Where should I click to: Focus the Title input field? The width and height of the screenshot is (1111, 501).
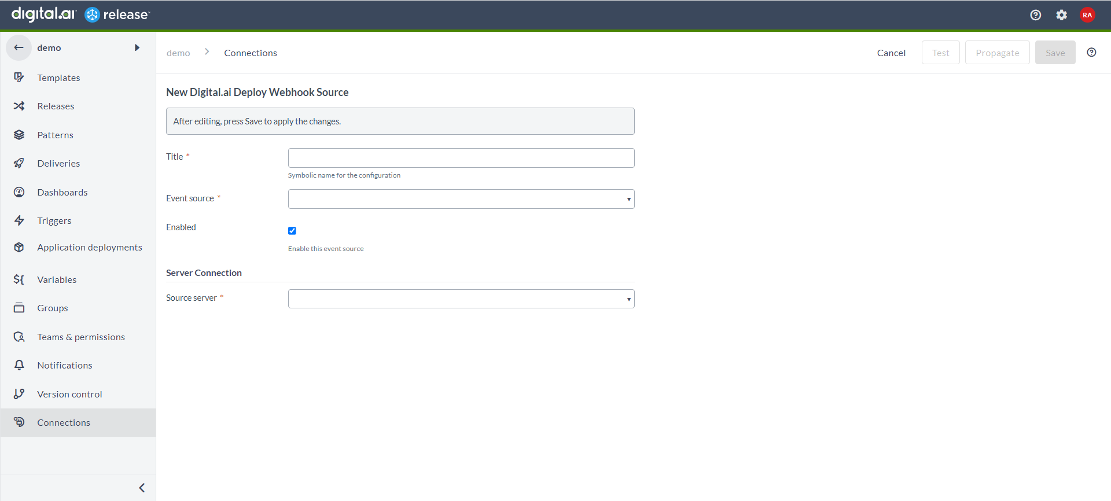461,158
